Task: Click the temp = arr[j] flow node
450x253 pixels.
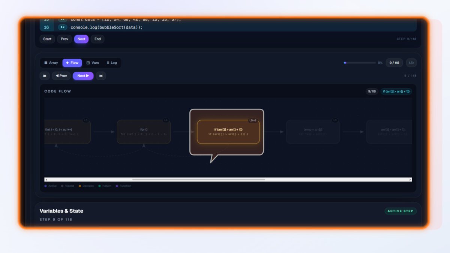Action: click(313, 132)
